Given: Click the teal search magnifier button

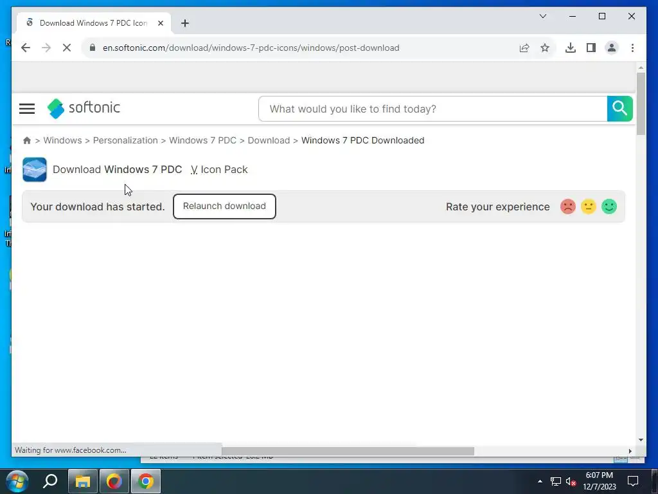Looking at the screenshot, I should [x=620, y=109].
